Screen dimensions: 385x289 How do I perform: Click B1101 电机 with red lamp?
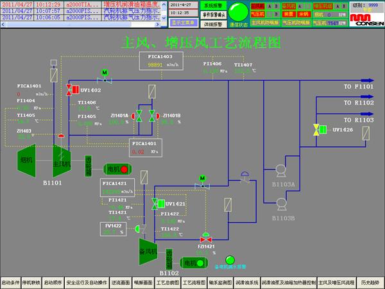[117, 170]
